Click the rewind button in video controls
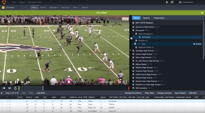Image resolution: width=205 pixels, height=113 pixels. pyautogui.click(x=5, y=82)
